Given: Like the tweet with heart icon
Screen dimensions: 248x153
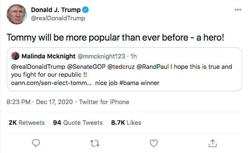Looking at the screenshot, I should coord(154,143).
